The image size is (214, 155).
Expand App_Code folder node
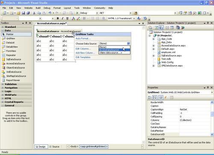tap(154, 39)
